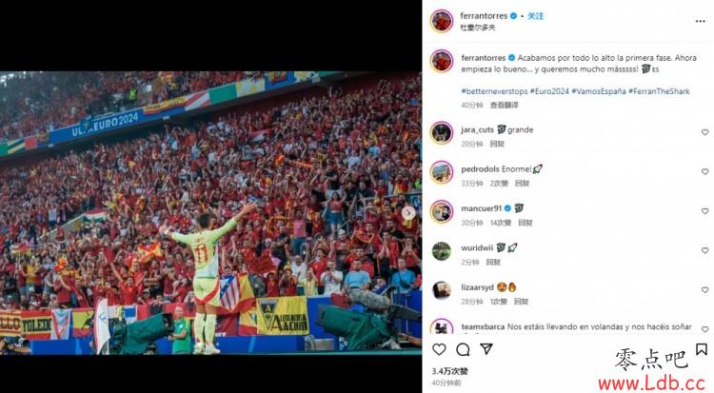Reply to pedrodols comment
The image size is (714, 393).
522,184
